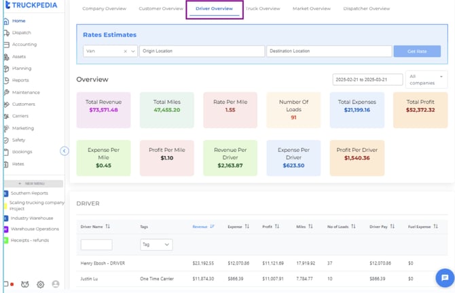Click the Total Revenue card
Screen dimensions: 455x293
[104, 110]
